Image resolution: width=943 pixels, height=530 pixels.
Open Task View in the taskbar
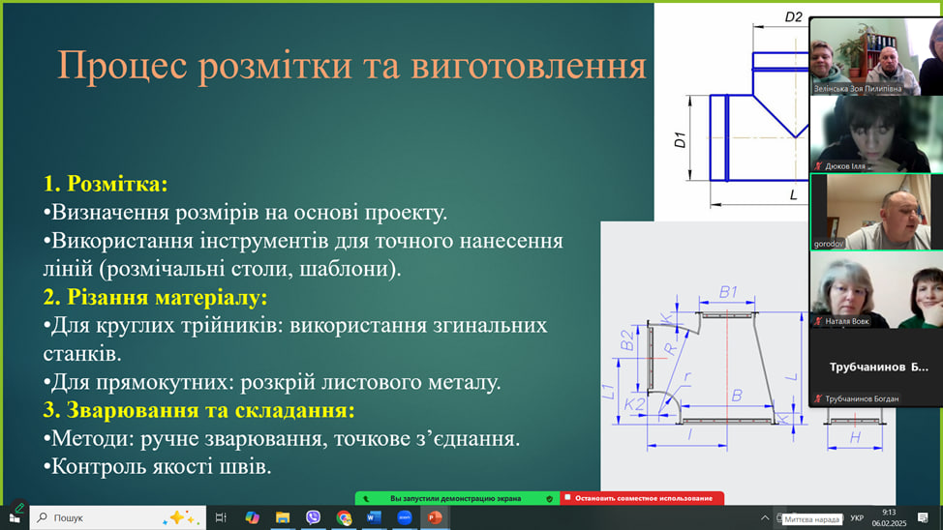click(221, 518)
